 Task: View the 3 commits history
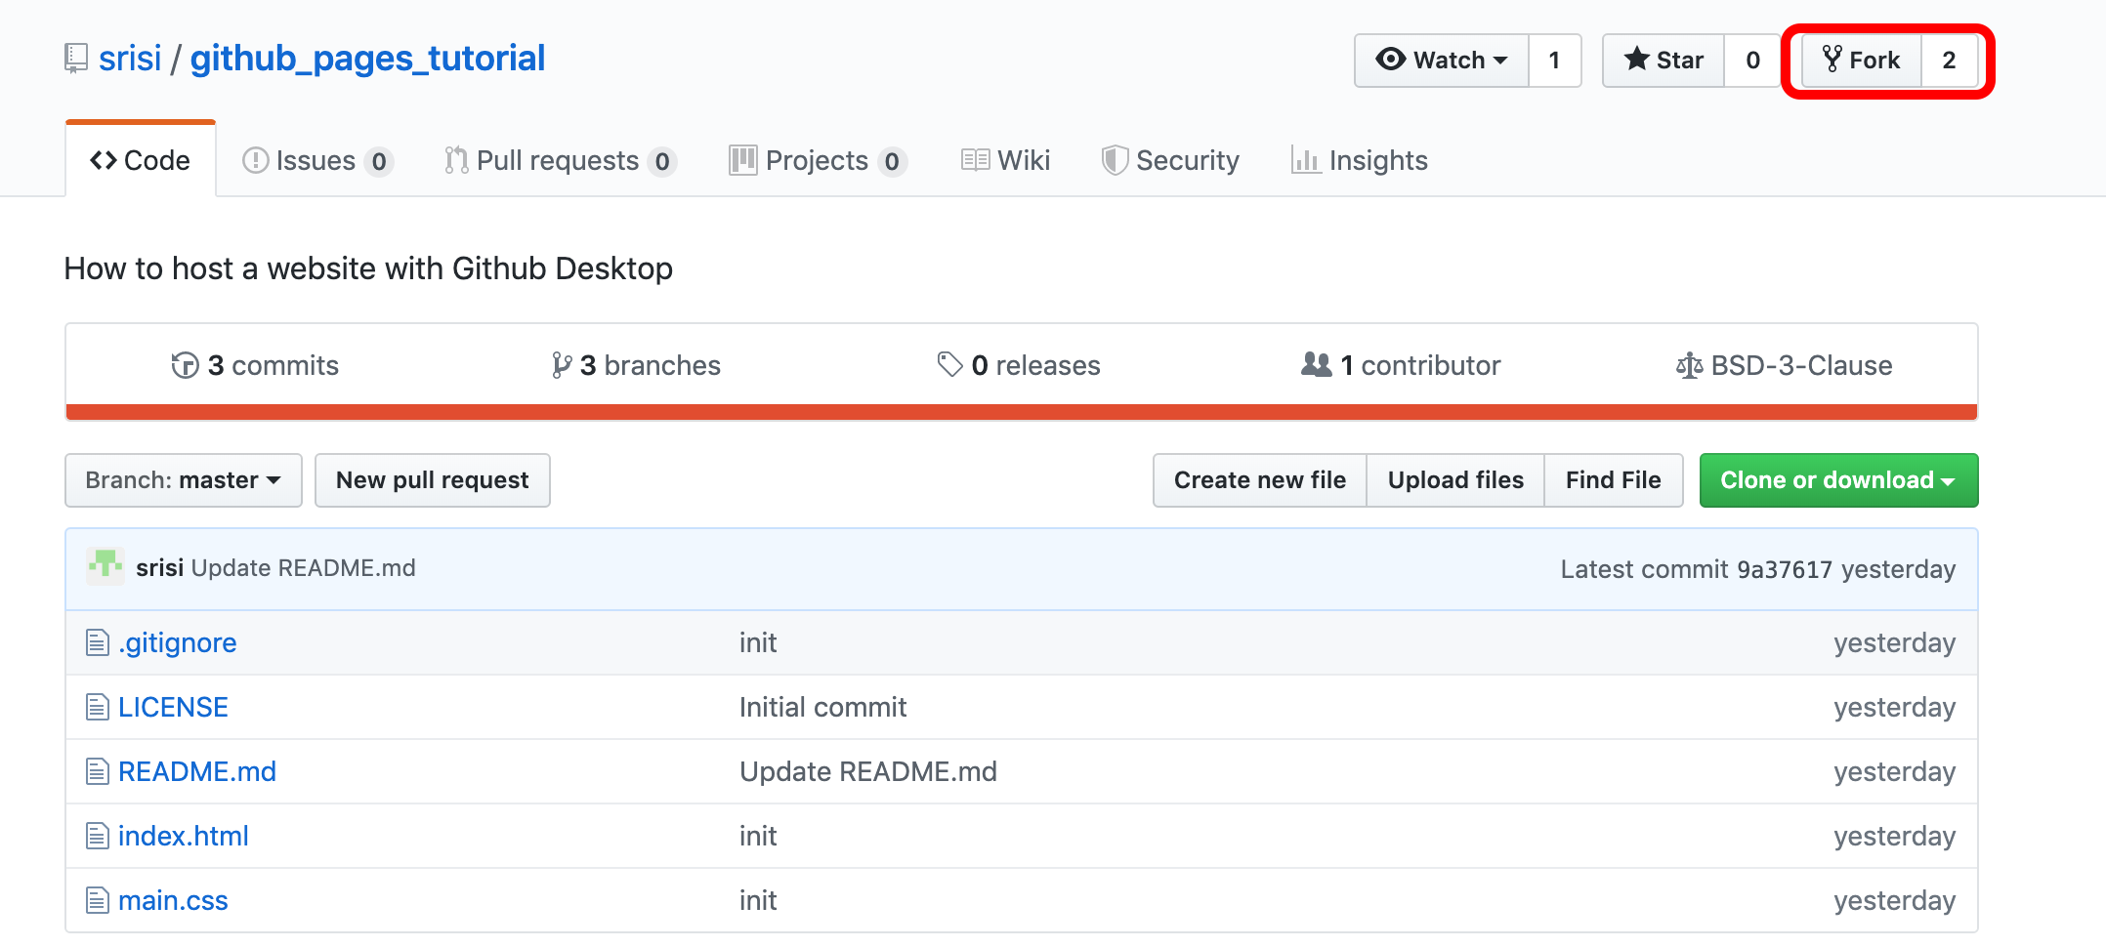click(x=255, y=365)
